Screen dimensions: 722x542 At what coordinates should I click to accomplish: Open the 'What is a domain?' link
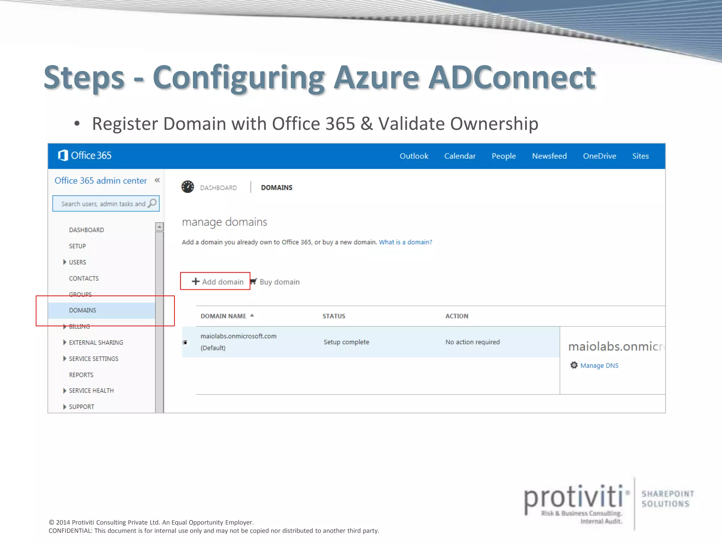(405, 242)
